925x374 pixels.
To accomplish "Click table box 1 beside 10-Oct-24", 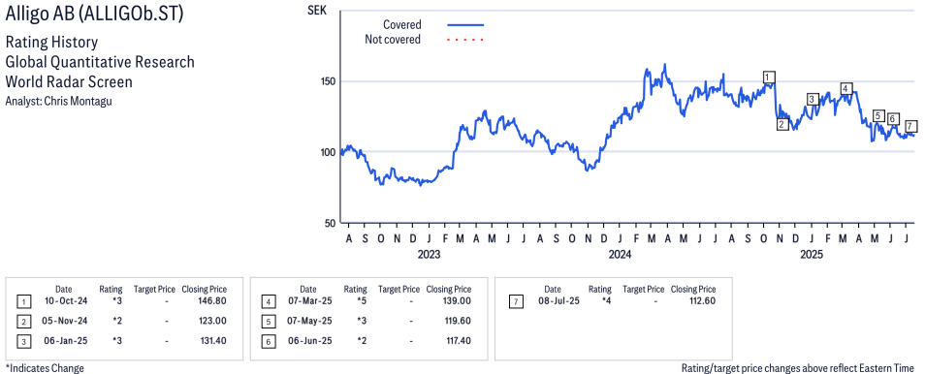I will click(x=23, y=302).
